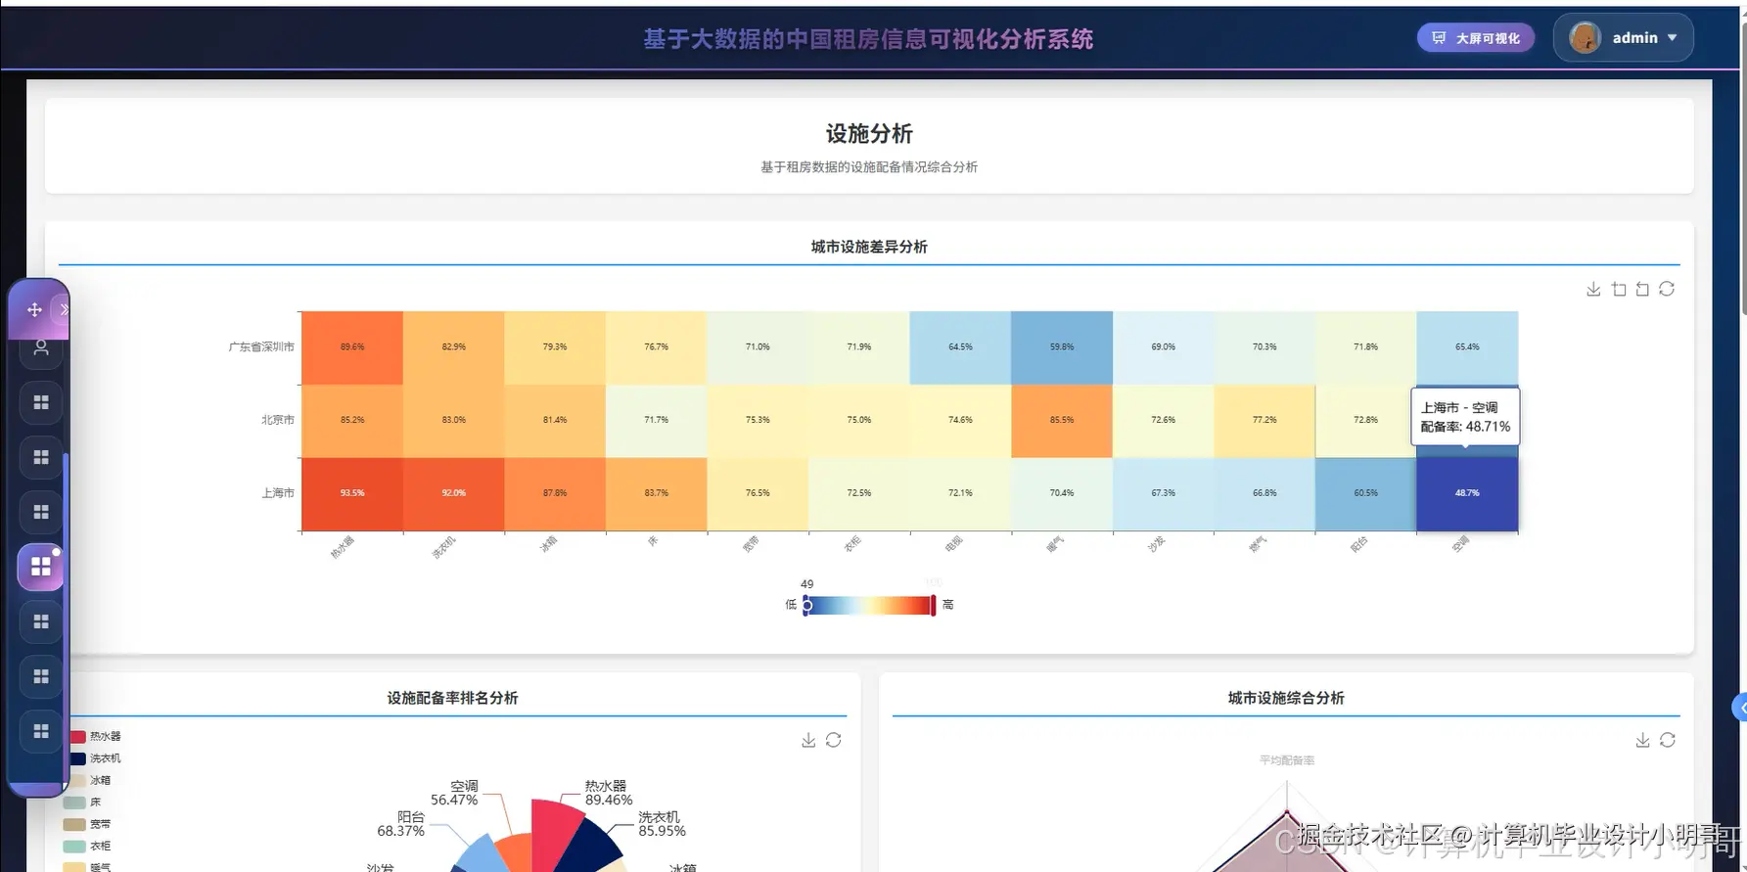Click the 北京市 row label on heatmap
This screenshot has height=872, width=1747.
click(x=278, y=420)
